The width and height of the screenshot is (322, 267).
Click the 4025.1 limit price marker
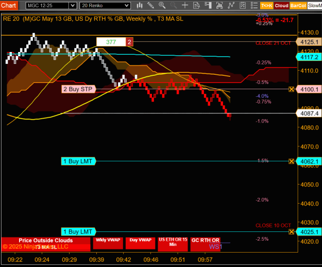pyautogui.click(x=309, y=232)
